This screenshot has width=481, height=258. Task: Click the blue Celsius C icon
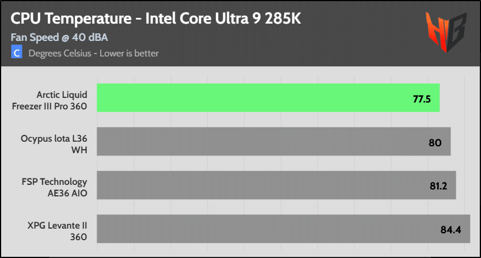[17, 52]
